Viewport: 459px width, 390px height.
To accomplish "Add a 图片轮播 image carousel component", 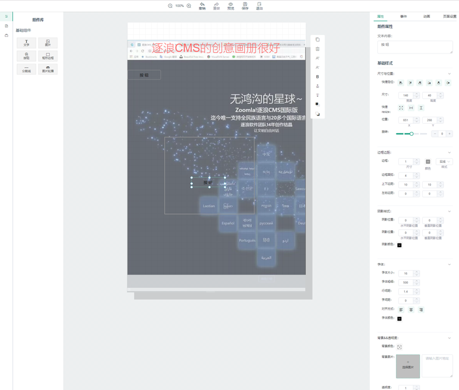I will coord(48,69).
